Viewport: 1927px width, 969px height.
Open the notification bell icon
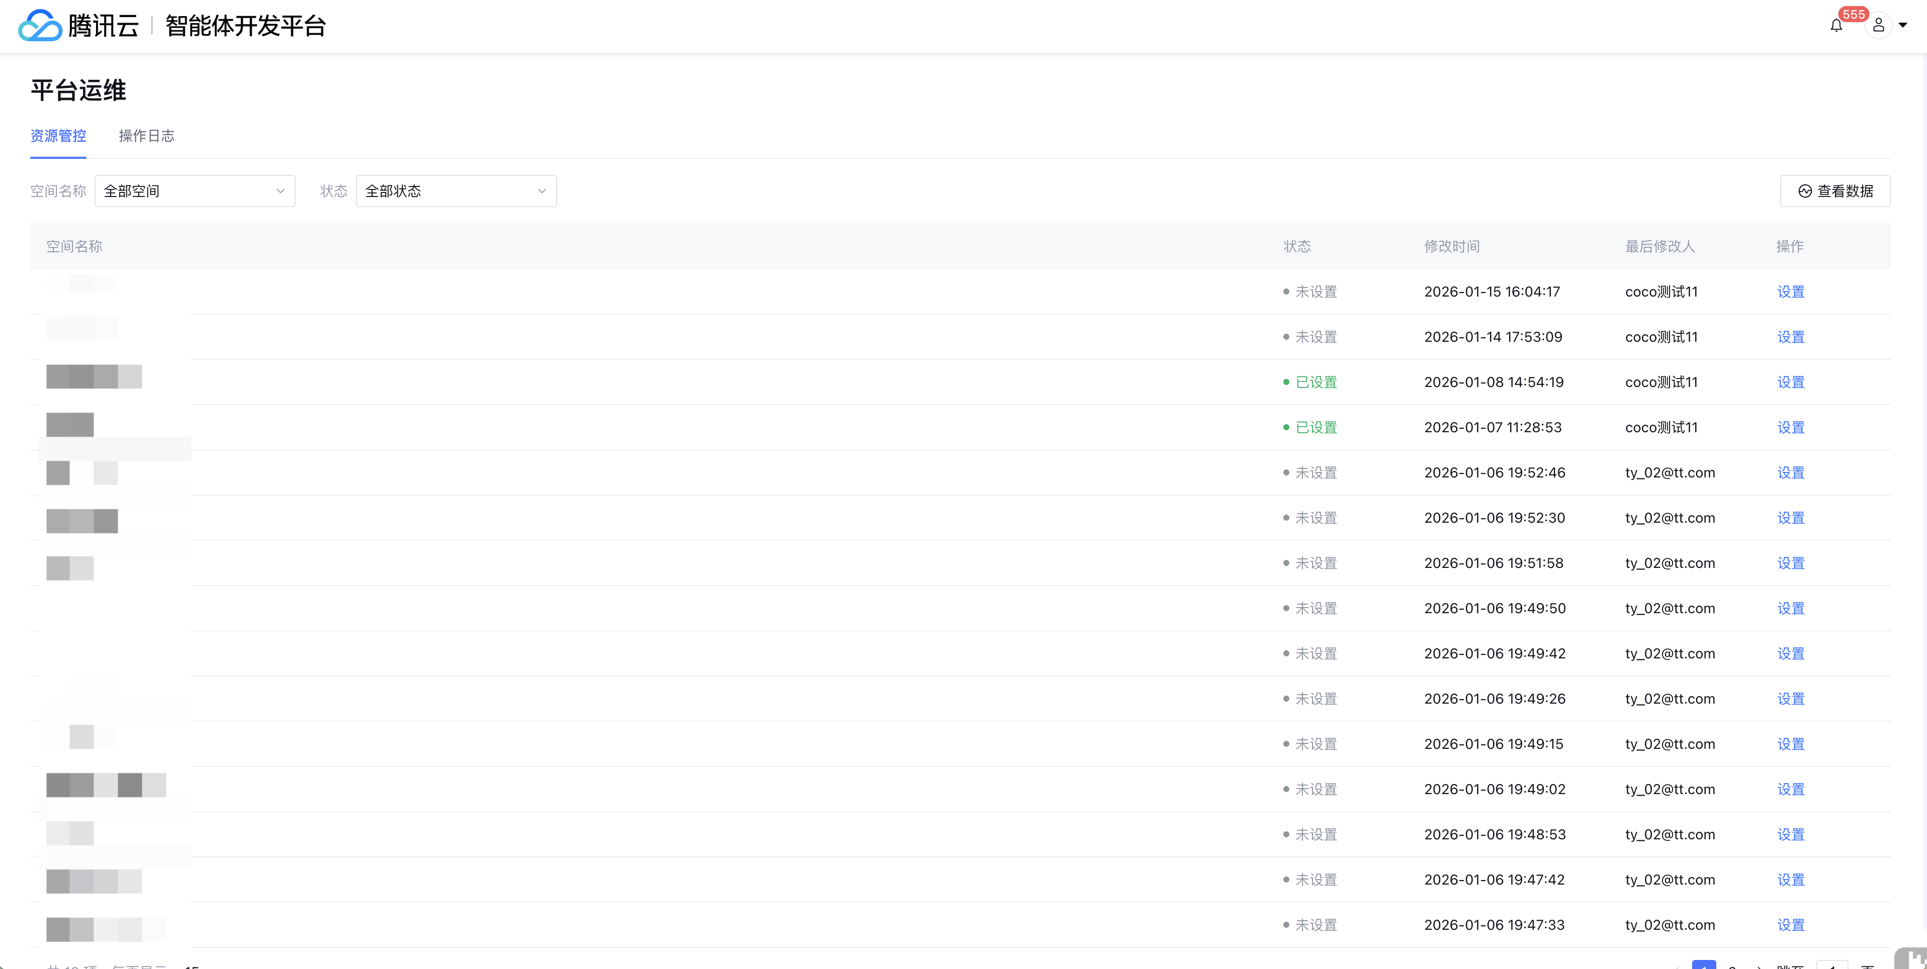(x=1836, y=26)
